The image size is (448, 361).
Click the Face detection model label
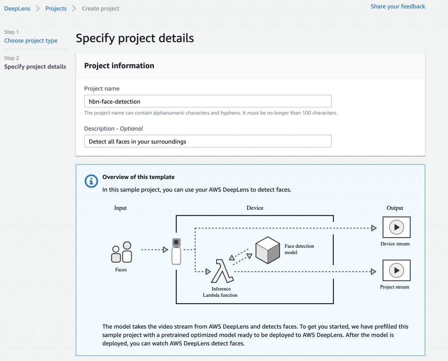tap(299, 249)
